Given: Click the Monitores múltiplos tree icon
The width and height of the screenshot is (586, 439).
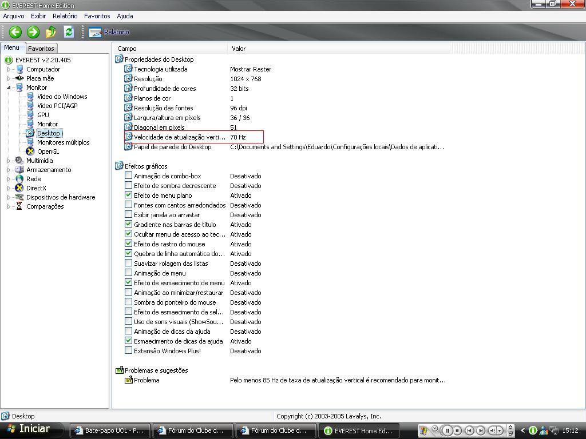Looking at the screenshot, I should tap(30, 142).
